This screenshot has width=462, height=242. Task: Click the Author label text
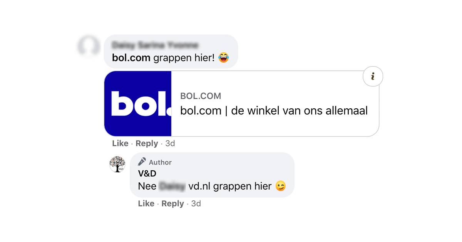pyautogui.click(x=160, y=162)
